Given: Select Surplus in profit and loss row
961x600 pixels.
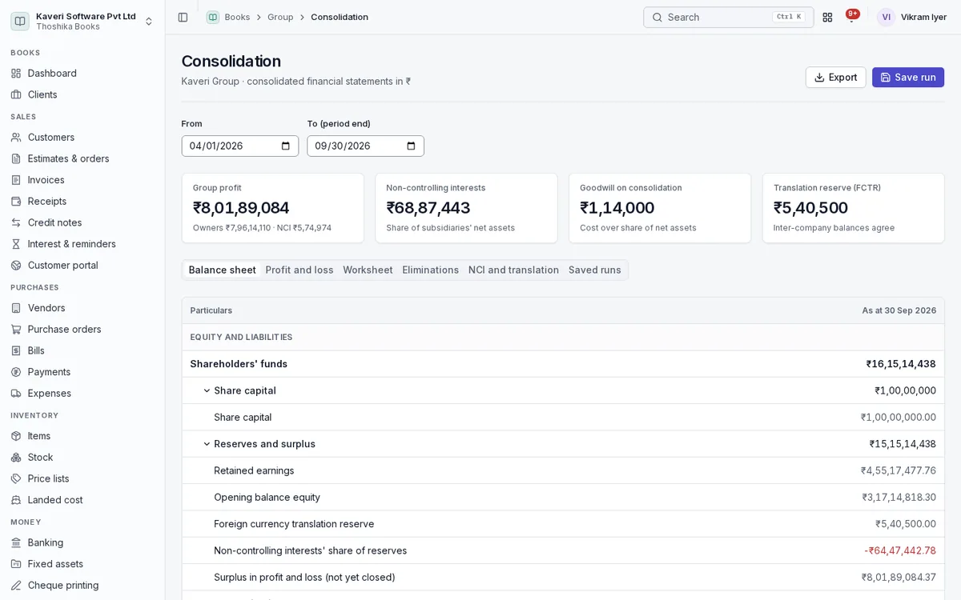Looking at the screenshot, I should click(x=563, y=577).
